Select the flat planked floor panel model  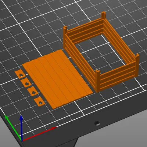point(57,79)
